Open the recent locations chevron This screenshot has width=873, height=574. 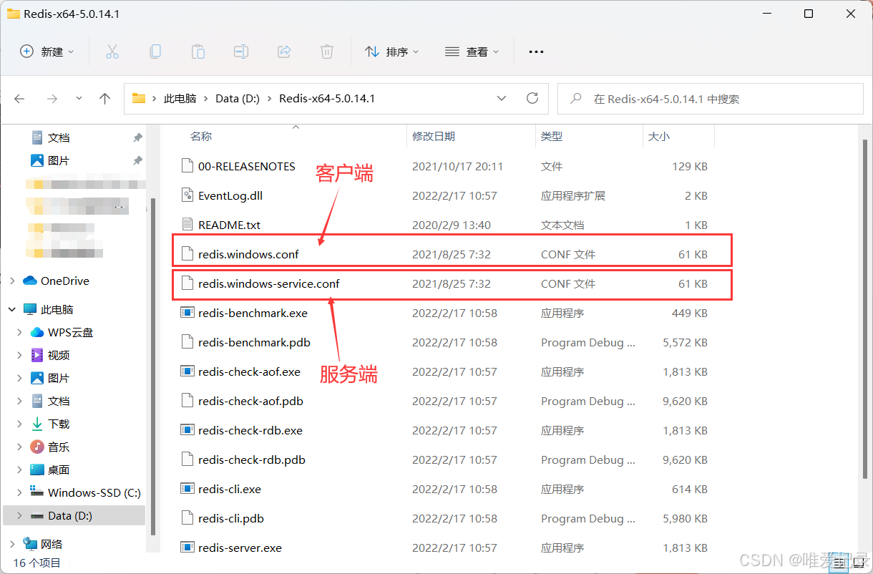[79, 99]
